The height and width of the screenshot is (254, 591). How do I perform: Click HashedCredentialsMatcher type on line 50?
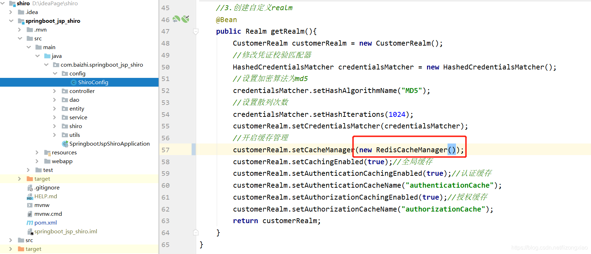tap(283, 67)
